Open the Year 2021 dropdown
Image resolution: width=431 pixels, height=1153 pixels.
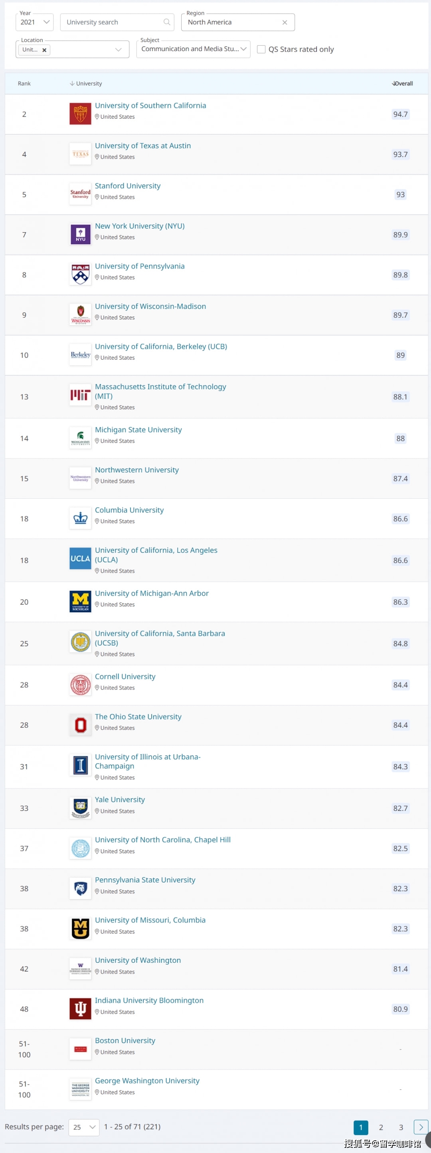click(x=34, y=22)
